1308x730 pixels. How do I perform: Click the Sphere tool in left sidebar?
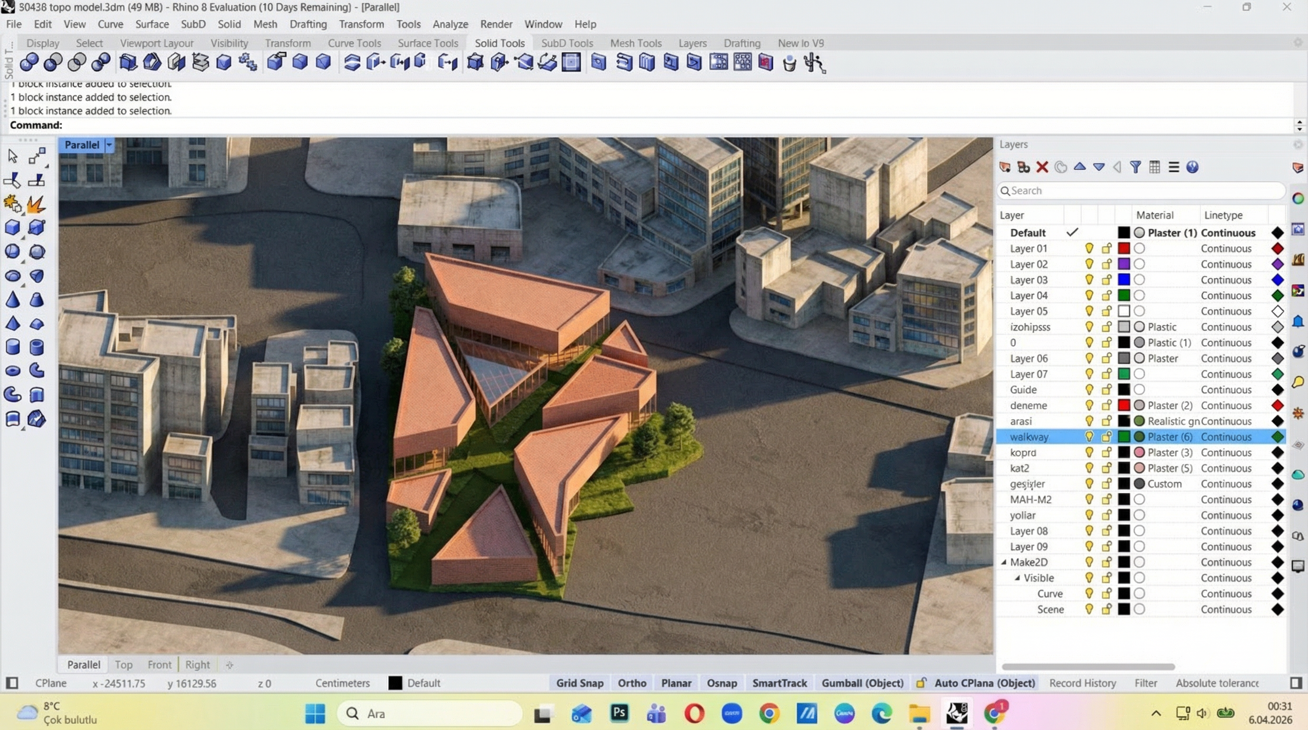point(13,252)
